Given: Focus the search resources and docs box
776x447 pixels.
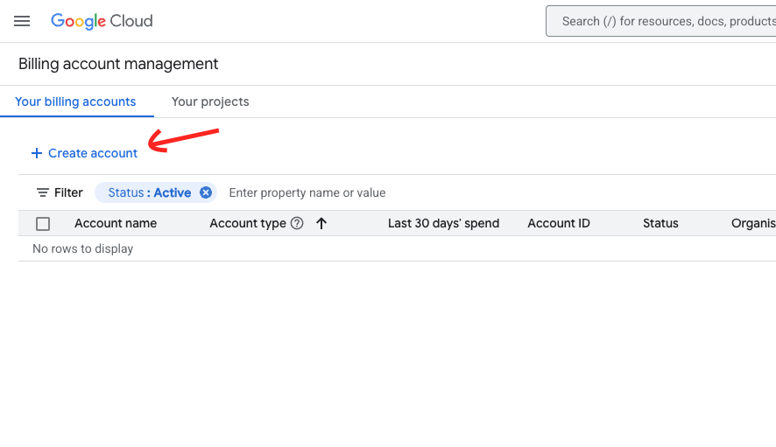Looking at the screenshot, I should tap(666, 21).
